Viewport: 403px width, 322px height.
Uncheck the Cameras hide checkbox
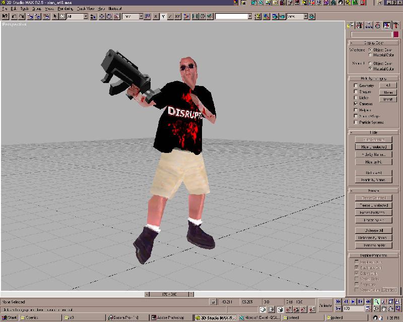pyautogui.click(x=356, y=104)
